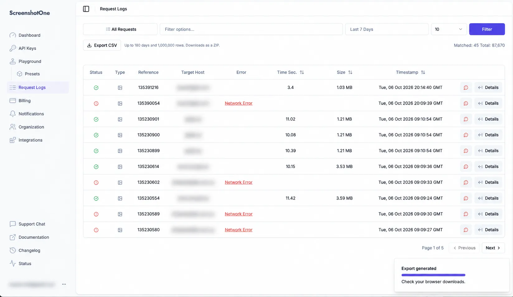Open account options ellipsis menu
Screen dimensions: 513x297
click(x=64, y=284)
